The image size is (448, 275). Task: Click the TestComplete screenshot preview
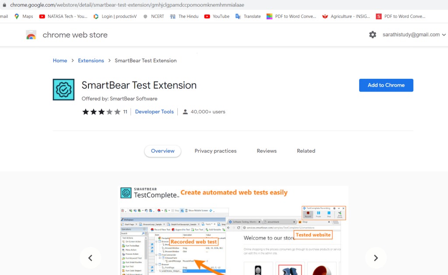pos(233,231)
